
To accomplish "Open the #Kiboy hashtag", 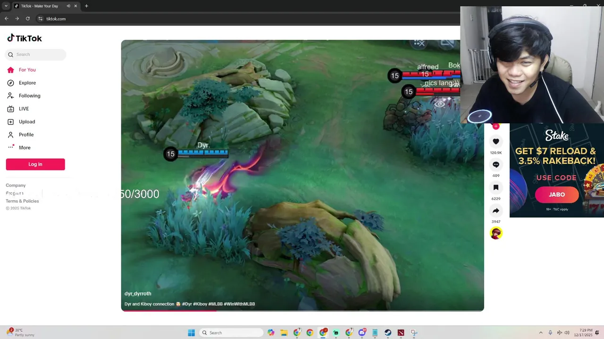I will point(200,304).
